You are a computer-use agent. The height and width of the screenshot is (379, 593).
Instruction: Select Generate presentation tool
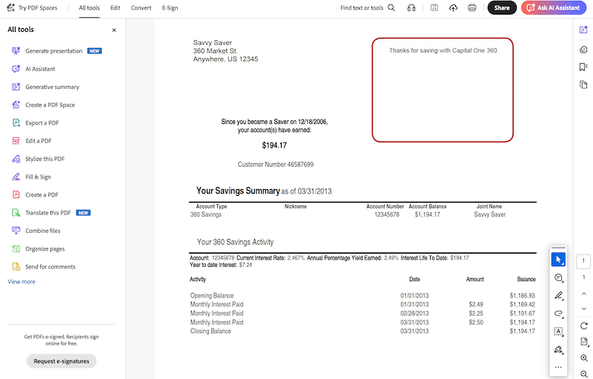pyautogui.click(x=57, y=50)
